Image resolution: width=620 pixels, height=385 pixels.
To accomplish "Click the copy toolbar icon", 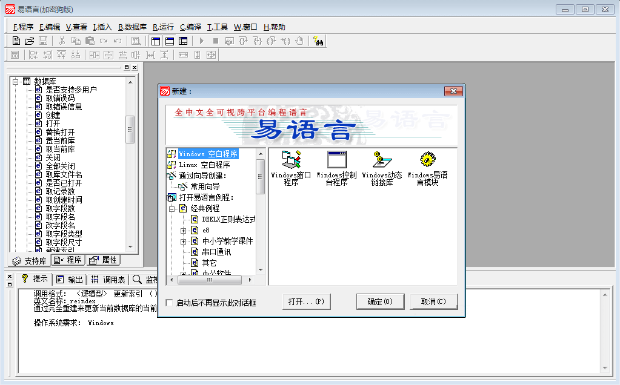I will pos(76,41).
